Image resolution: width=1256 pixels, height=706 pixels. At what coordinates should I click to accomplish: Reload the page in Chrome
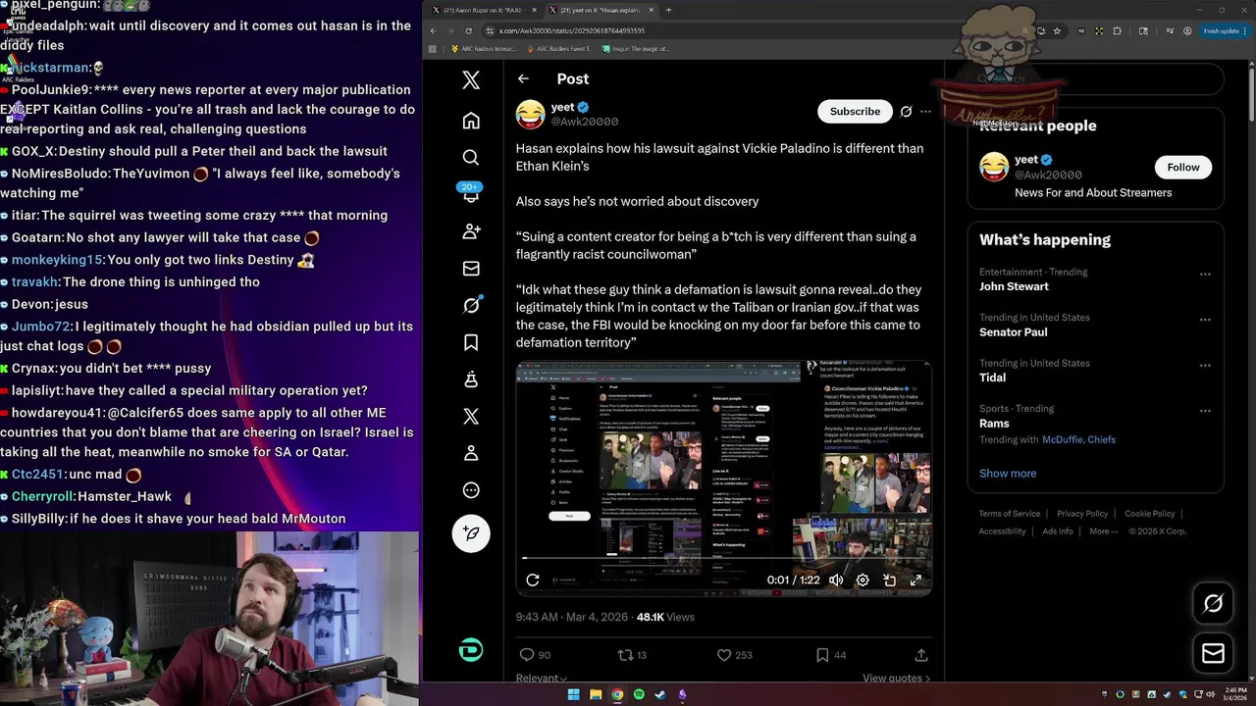point(468,30)
